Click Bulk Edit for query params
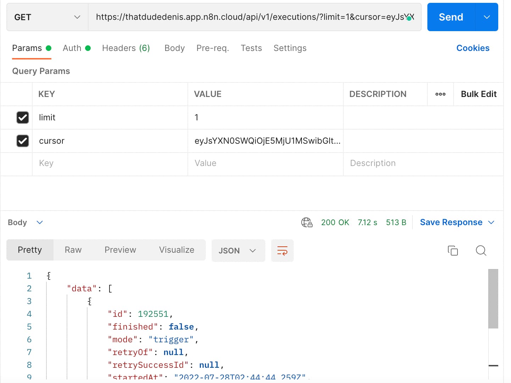Screen dimensions: 511x383 click(x=478, y=94)
